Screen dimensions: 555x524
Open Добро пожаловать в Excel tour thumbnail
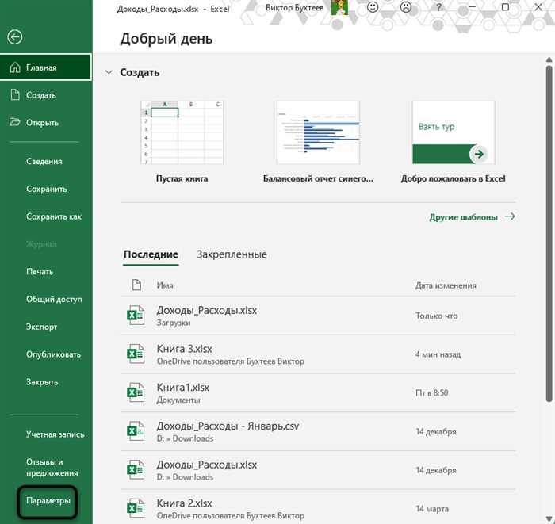454,132
